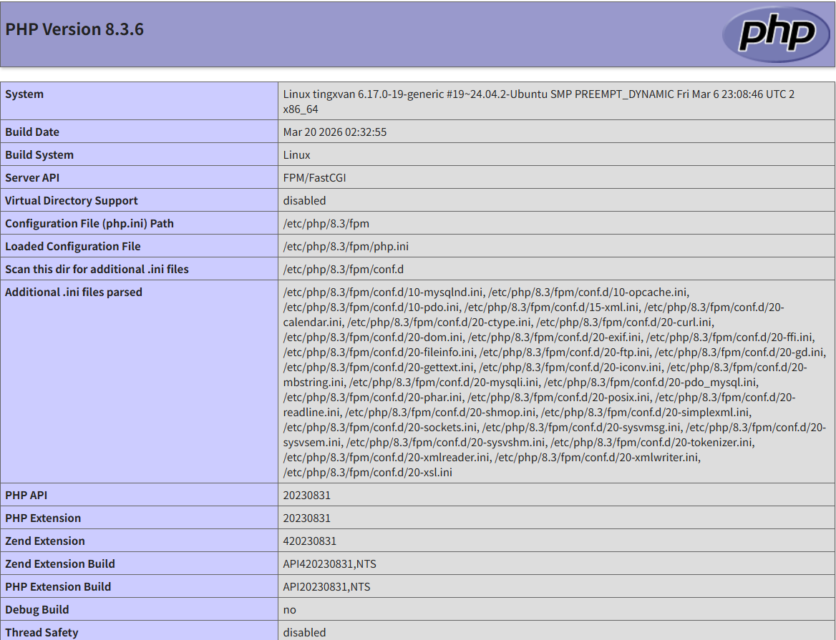
Task: Click the Build System row label
Action: pos(39,155)
